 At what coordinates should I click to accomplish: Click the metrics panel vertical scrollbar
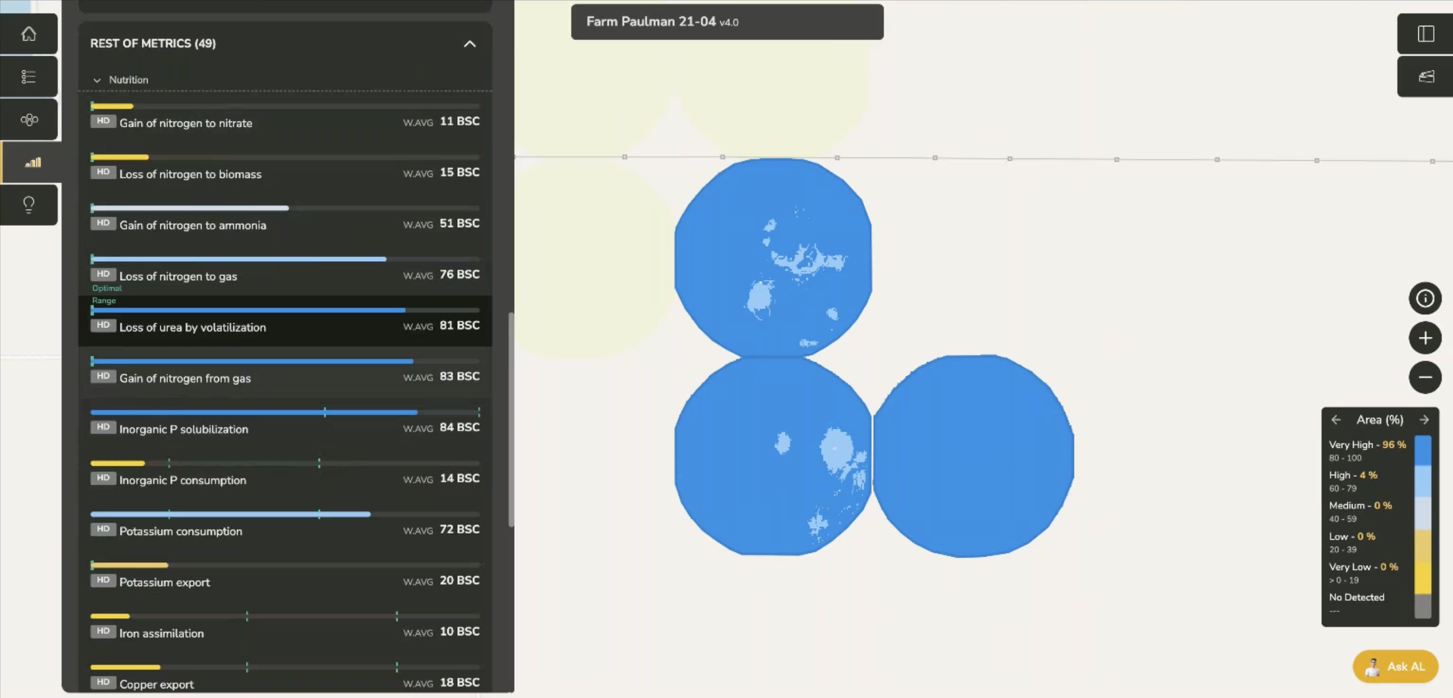click(x=511, y=419)
